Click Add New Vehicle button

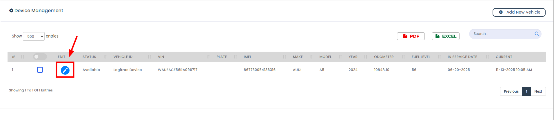(x=519, y=12)
